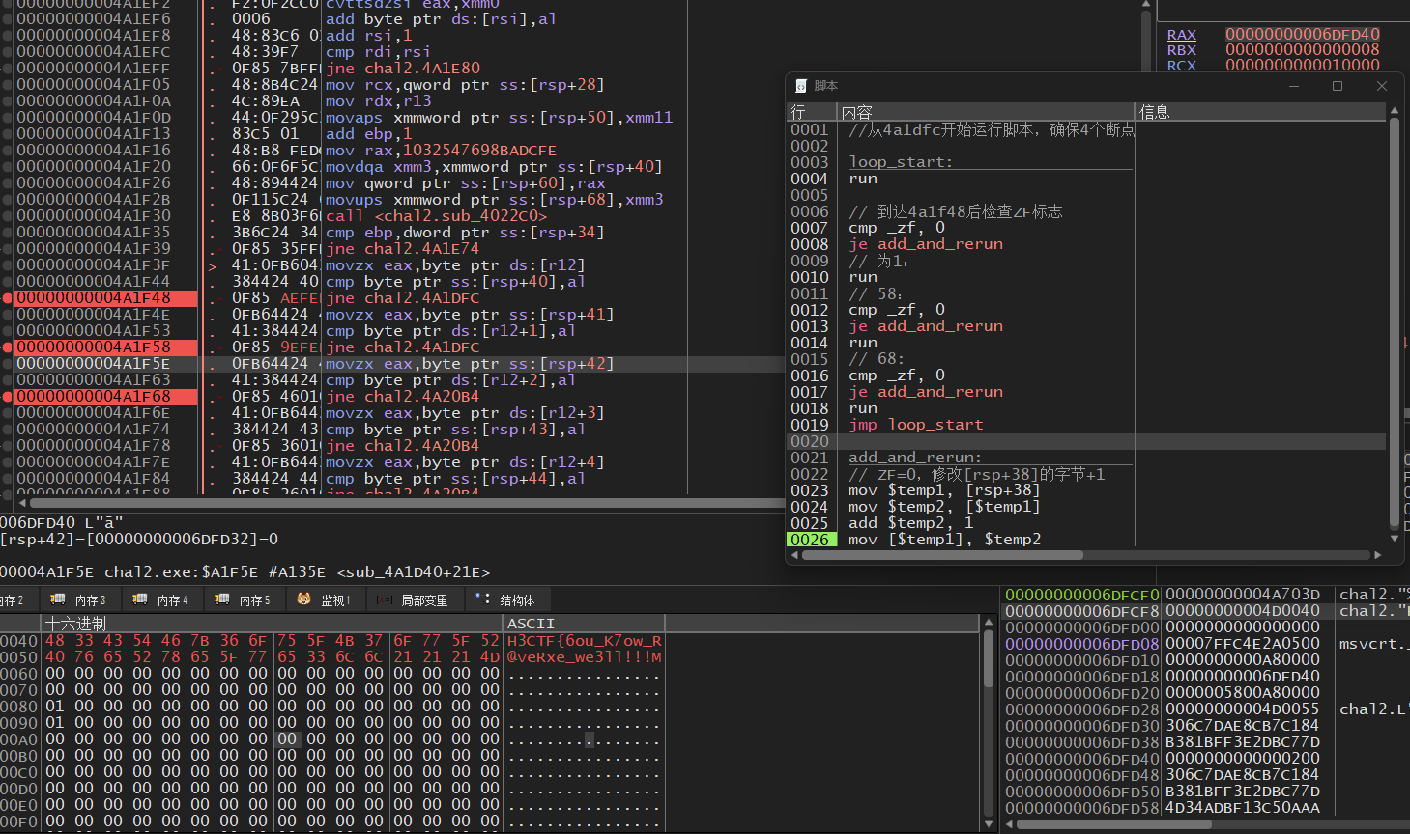Image resolution: width=1410 pixels, height=834 pixels.
Task: Click the 局部变量 local variables icon
Action: 384,599
